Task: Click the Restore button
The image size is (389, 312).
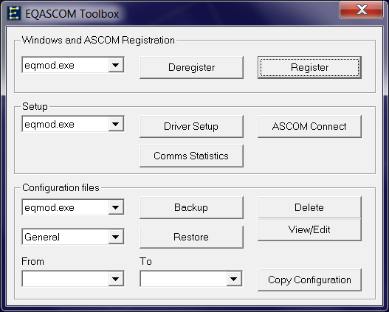Action: [191, 237]
